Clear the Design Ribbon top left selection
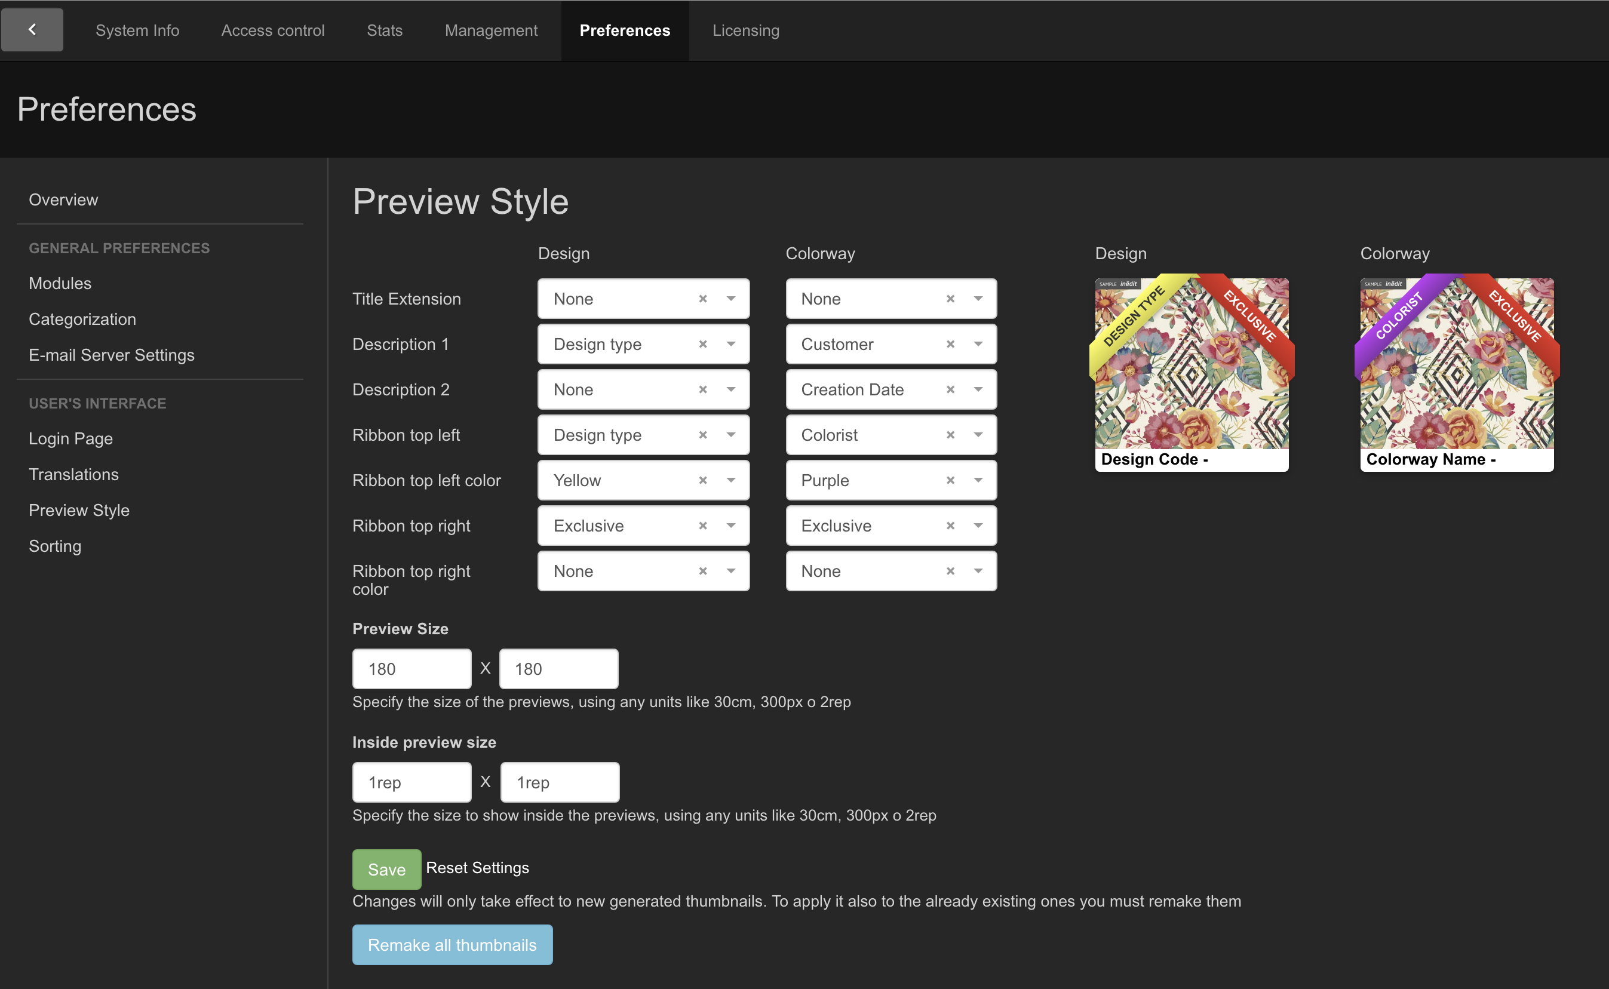This screenshot has width=1609, height=989. pyautogui.click(x=702, y=435)
